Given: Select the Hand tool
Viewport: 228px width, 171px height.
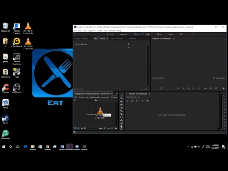Looking at the screenshot, I should (x=122, y=126).
